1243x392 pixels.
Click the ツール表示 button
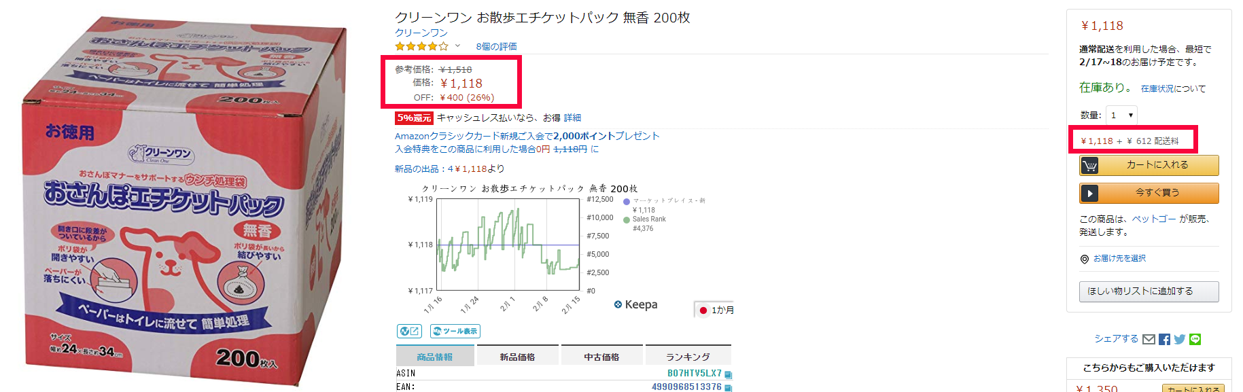(455, 332)
